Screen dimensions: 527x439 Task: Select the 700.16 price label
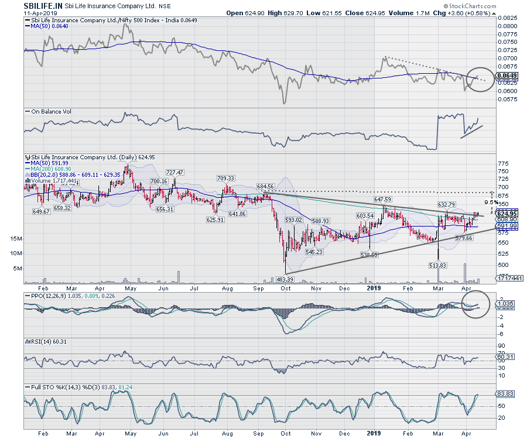click(159, 181)
